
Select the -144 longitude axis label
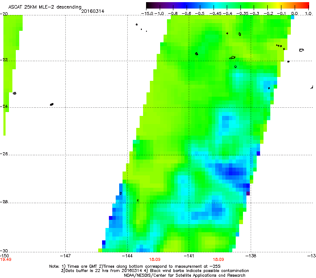click(x=127, y=256)
